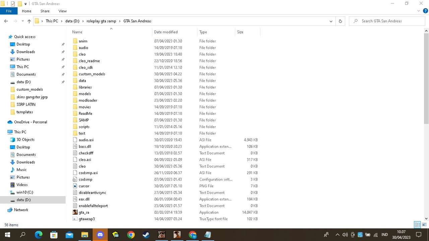Open the Mail app from taskbar

(x=69, y=235)
